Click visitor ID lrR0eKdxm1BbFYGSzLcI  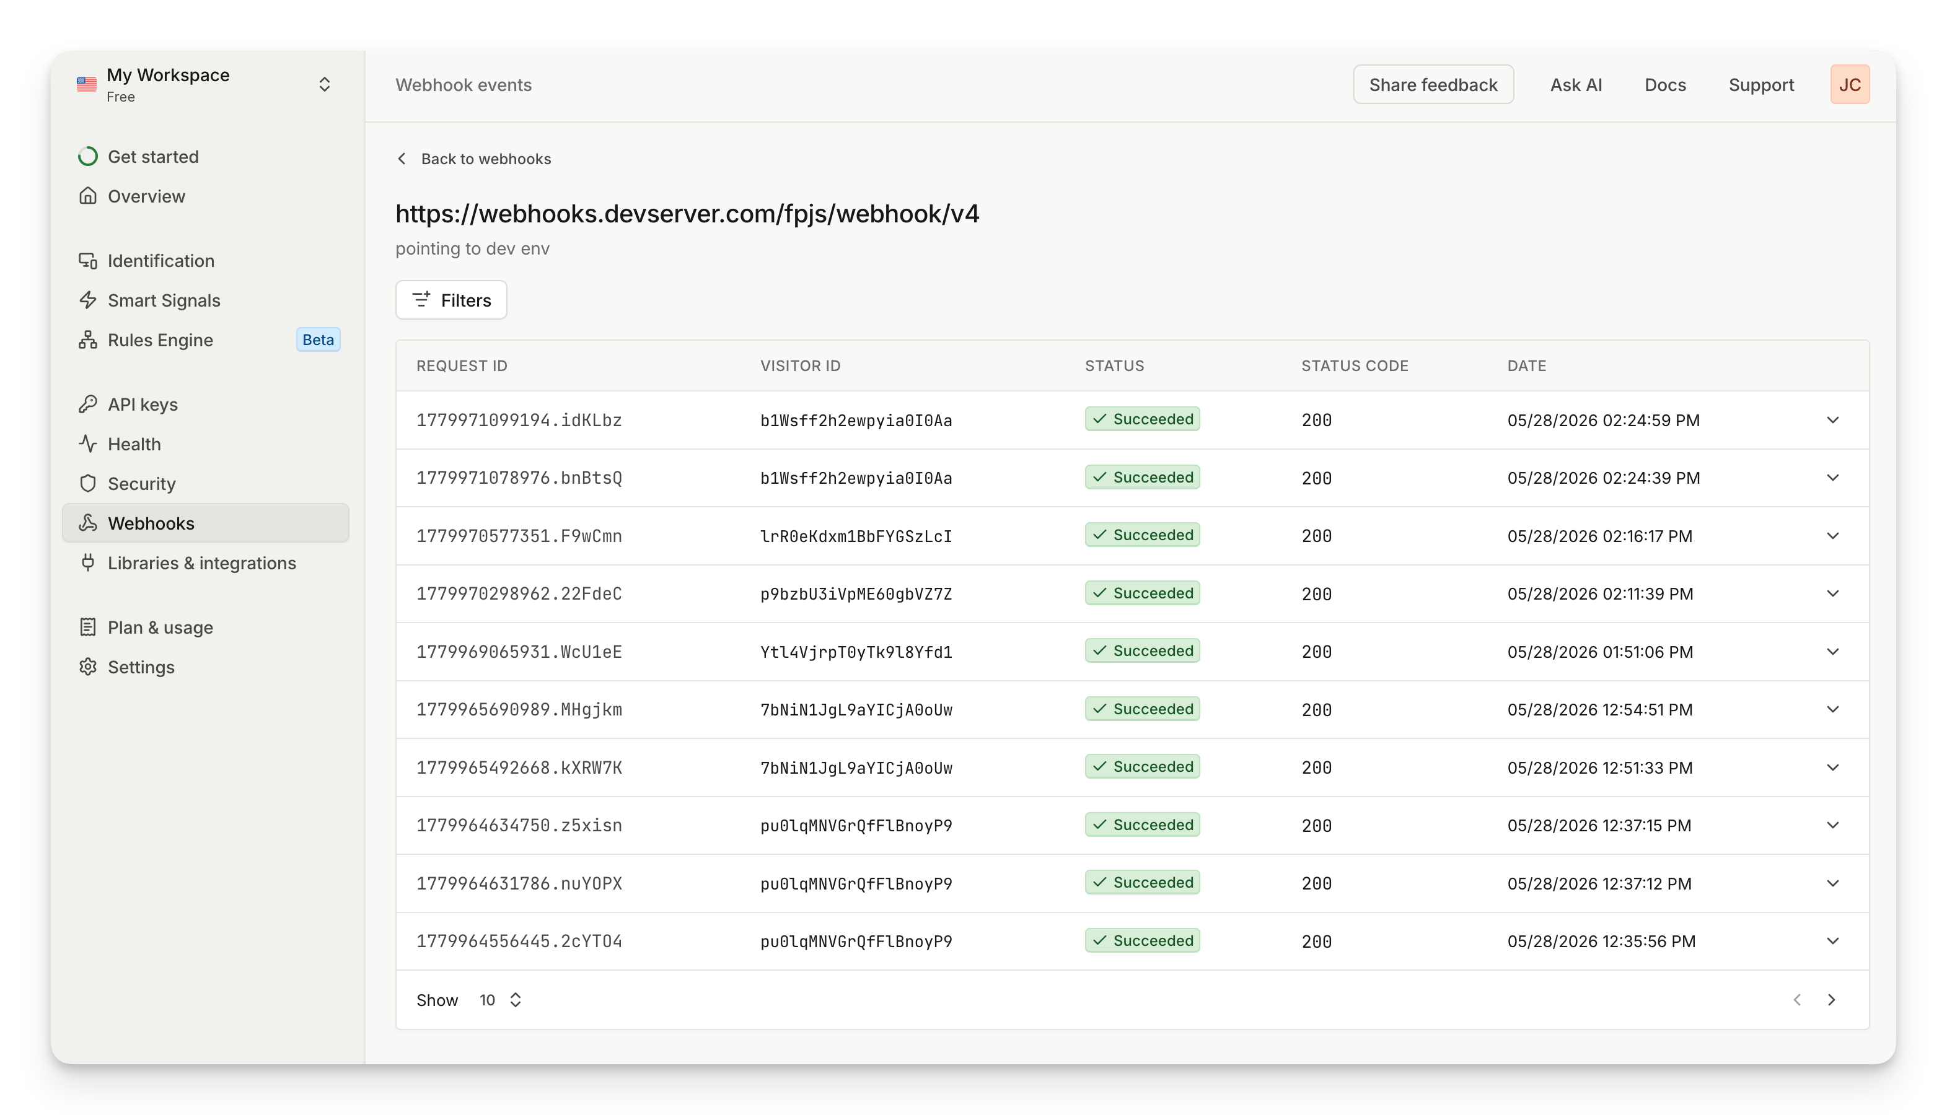click(x=856, y=536)
